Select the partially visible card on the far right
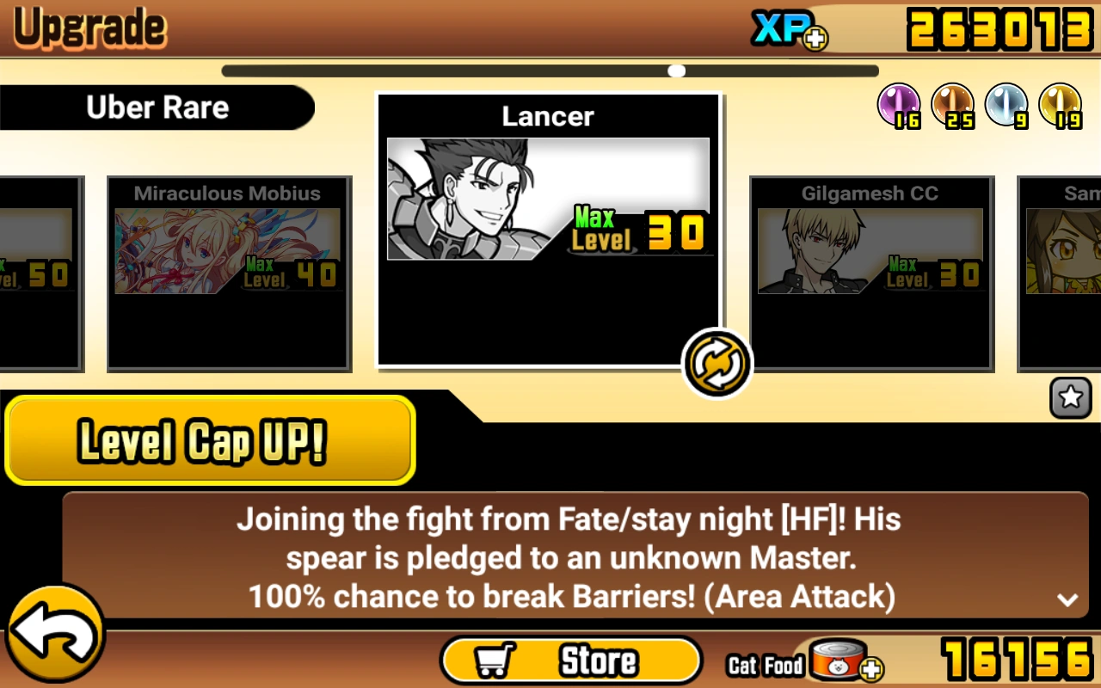Screen dimensions: 1101x688 coord(1060,273)
